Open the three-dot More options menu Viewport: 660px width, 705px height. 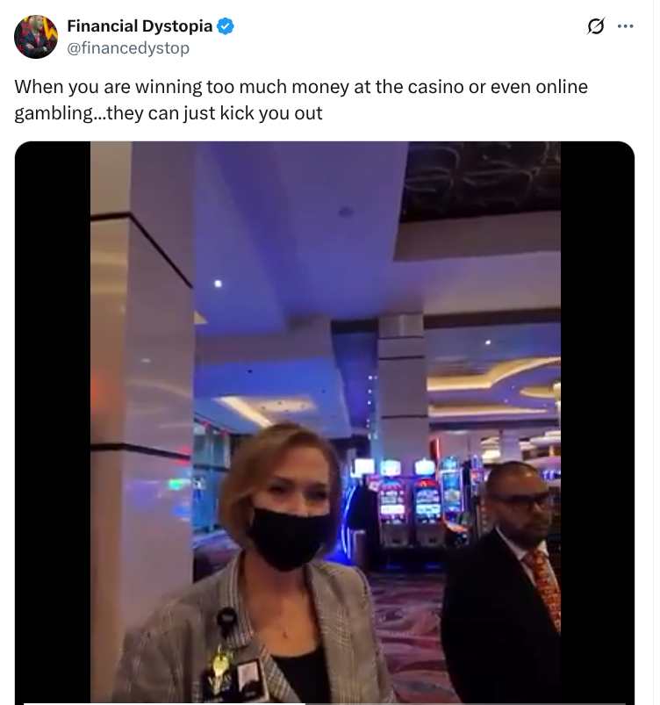click(626, 26)
